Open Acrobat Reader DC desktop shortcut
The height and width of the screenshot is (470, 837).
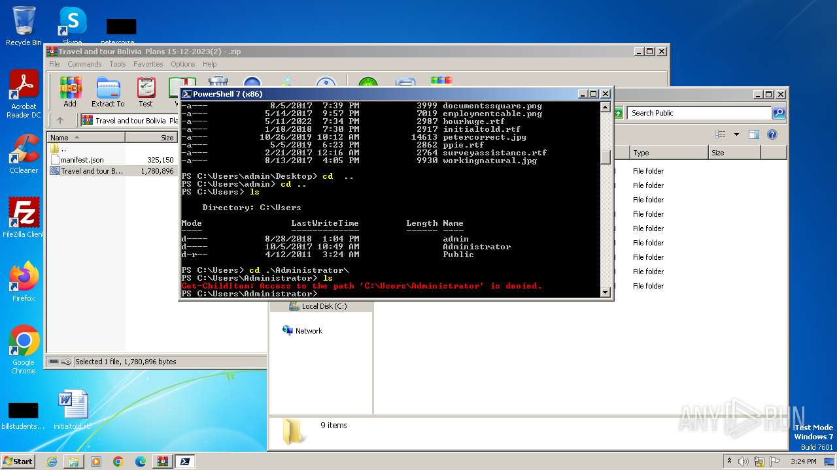click(x=24, y=95)
